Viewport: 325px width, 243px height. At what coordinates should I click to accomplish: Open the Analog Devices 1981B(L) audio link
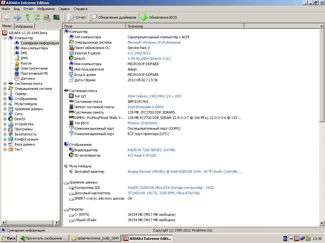(185, 171)
